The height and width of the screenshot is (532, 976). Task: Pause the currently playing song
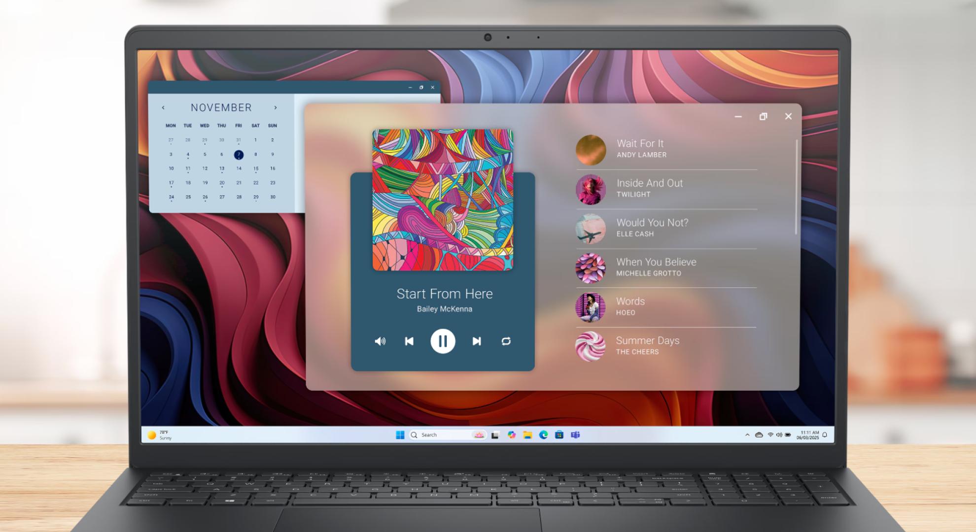443,341
